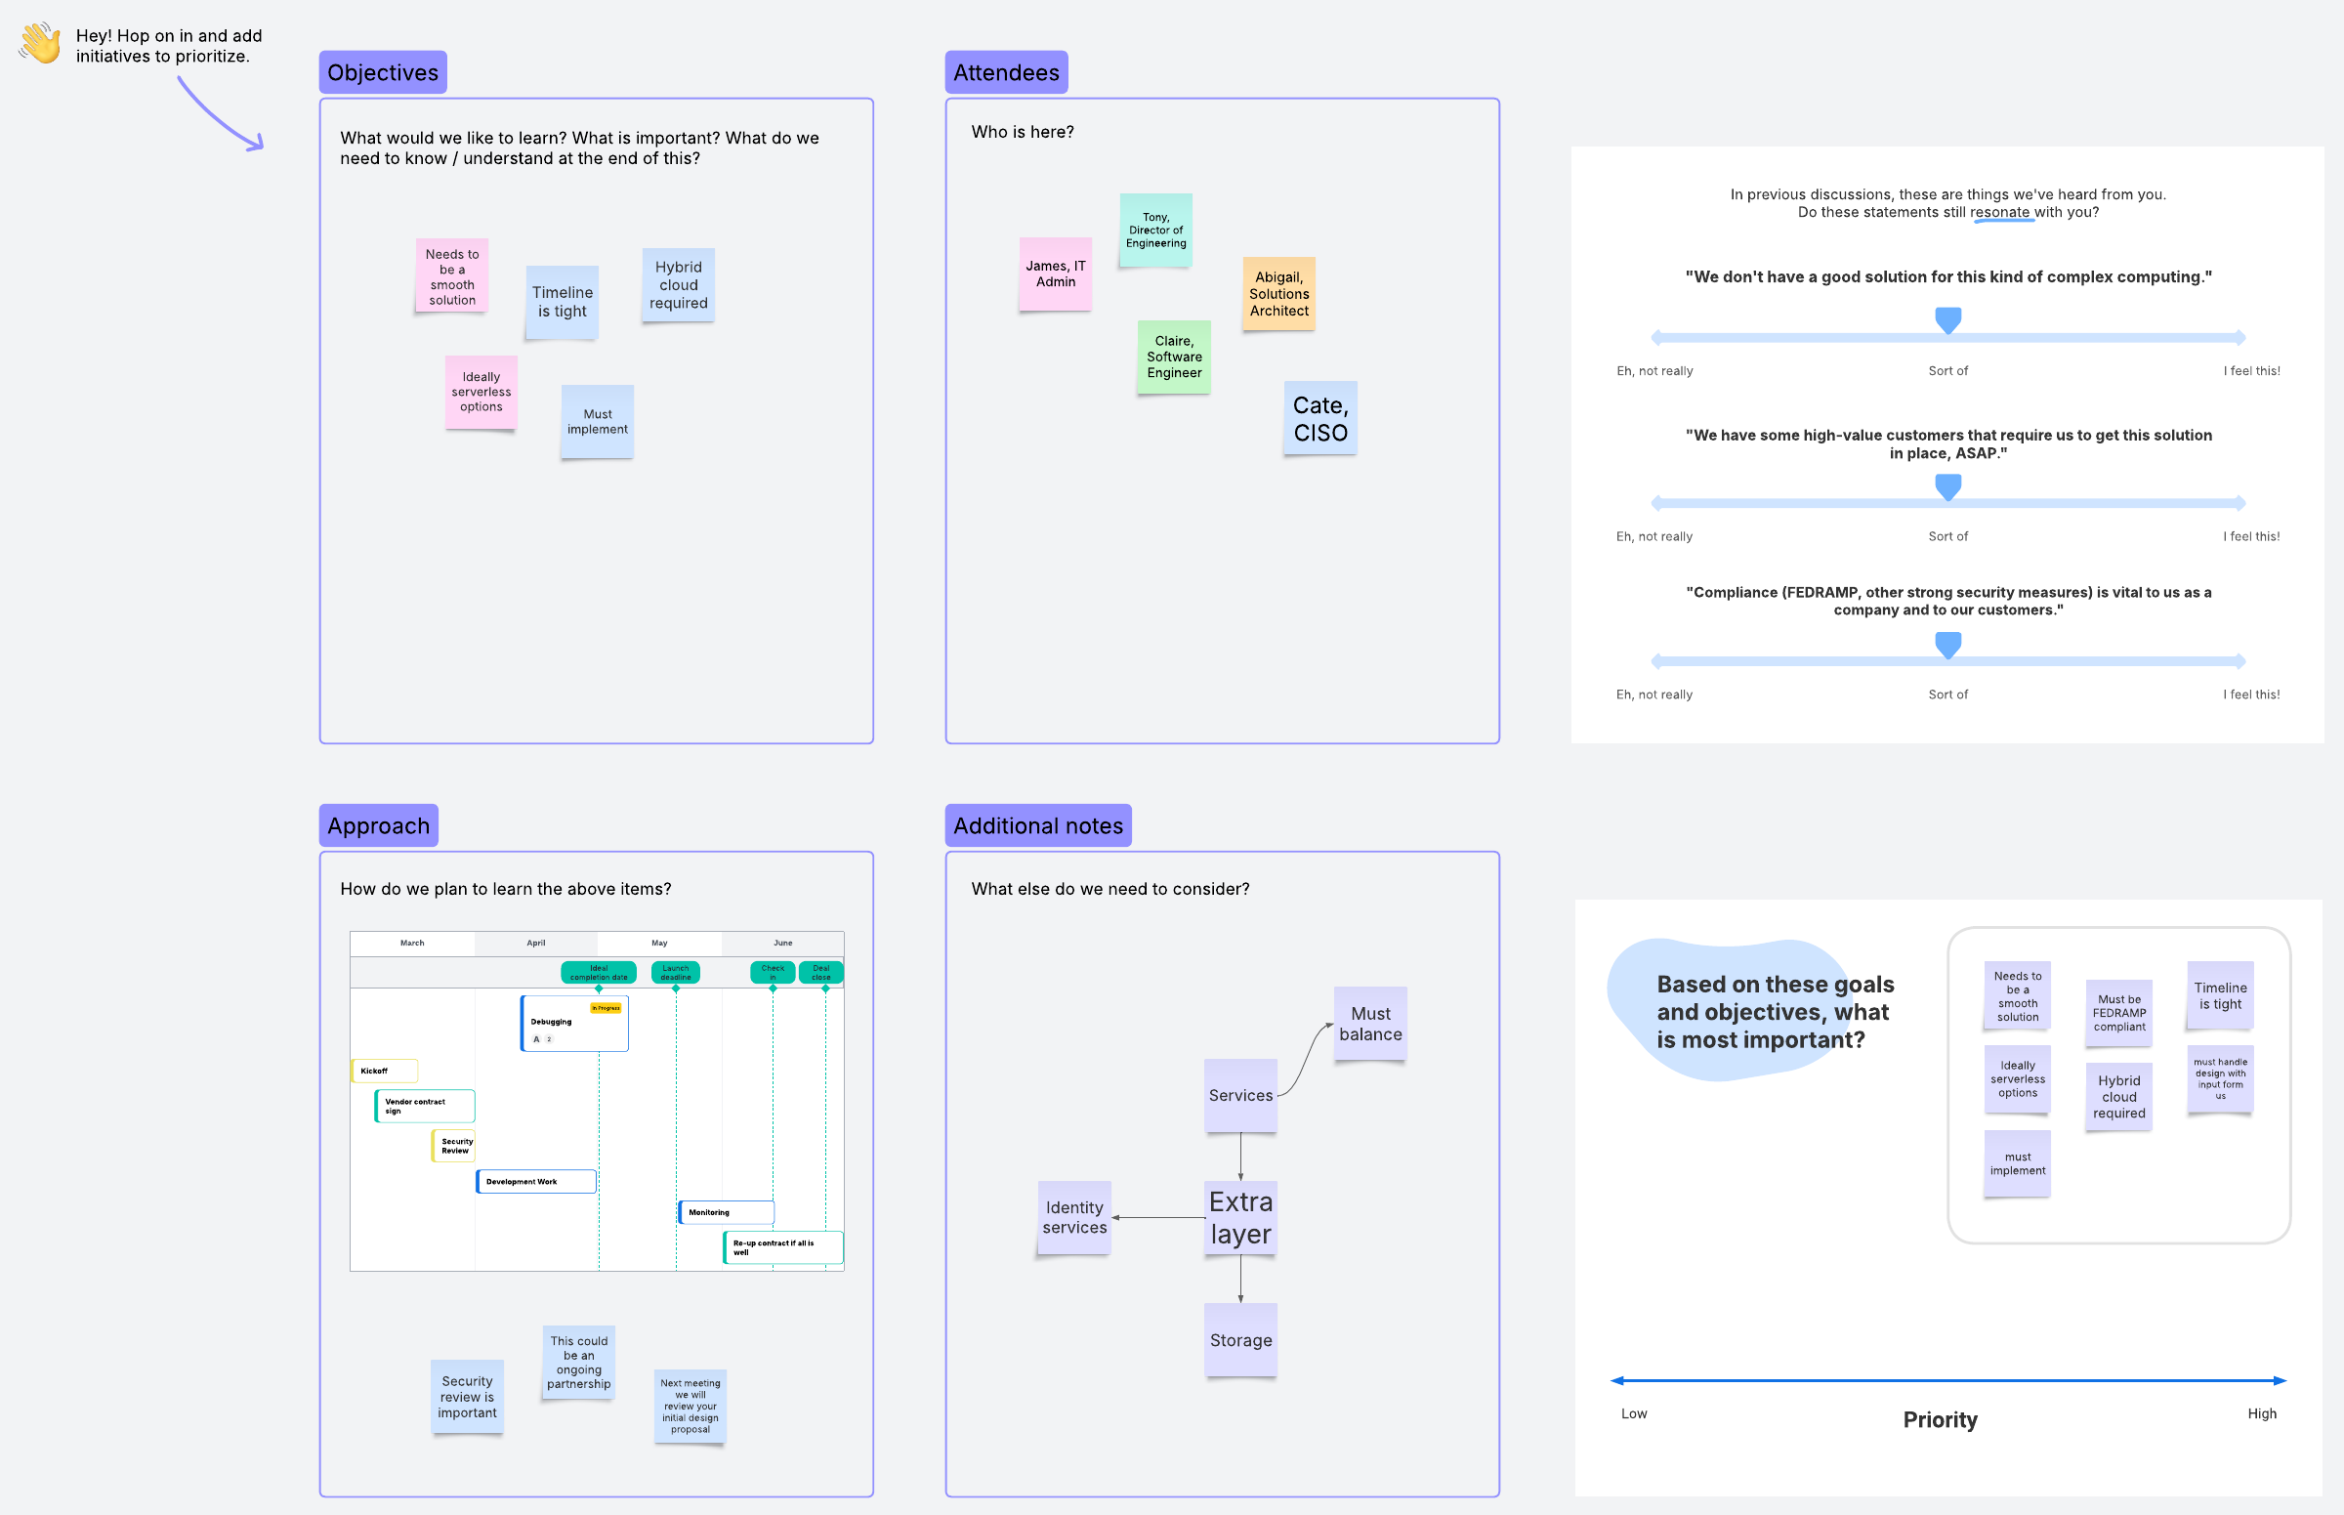Click the 'Check in' milestone
The height and width of the screenshot is (1515, 2344).
(x=773, y=973)
